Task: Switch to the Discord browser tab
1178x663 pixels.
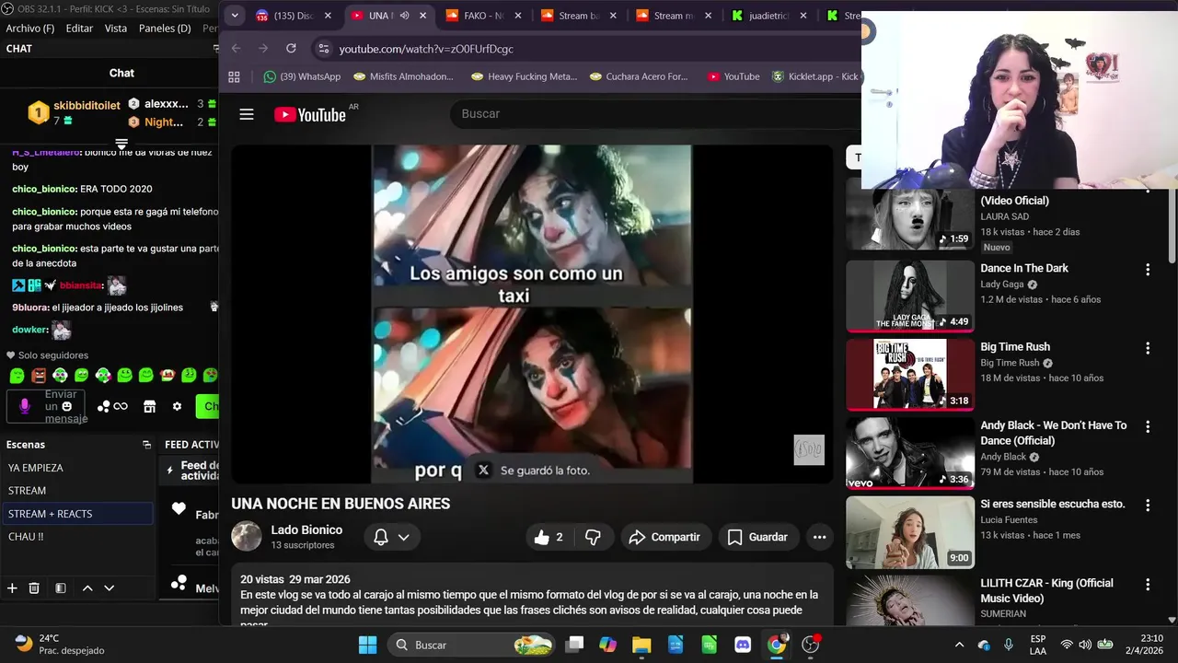Action: [293, 16]
